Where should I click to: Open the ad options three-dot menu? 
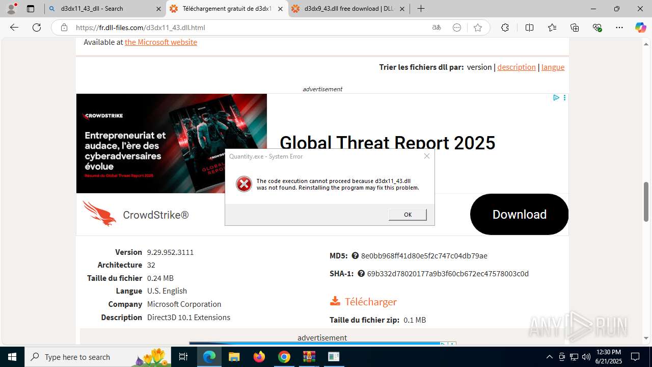click(x=564, y=97)
